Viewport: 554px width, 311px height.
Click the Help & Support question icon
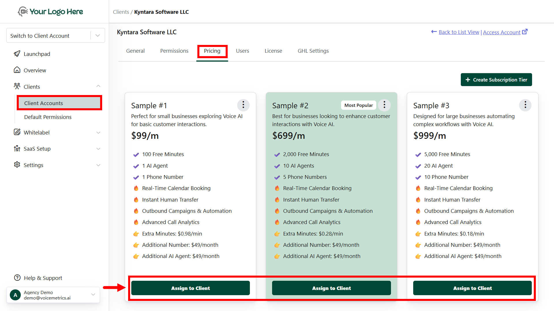click(x=17, y=278)
